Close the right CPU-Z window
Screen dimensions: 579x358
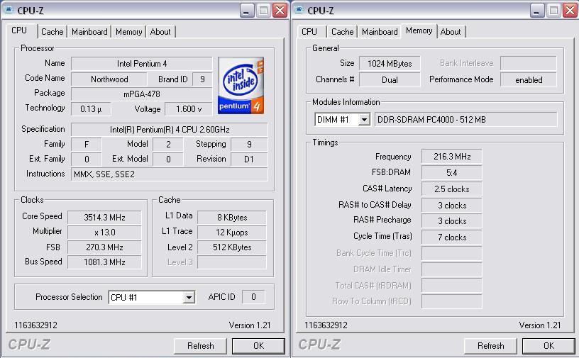(x=570, y=11)
